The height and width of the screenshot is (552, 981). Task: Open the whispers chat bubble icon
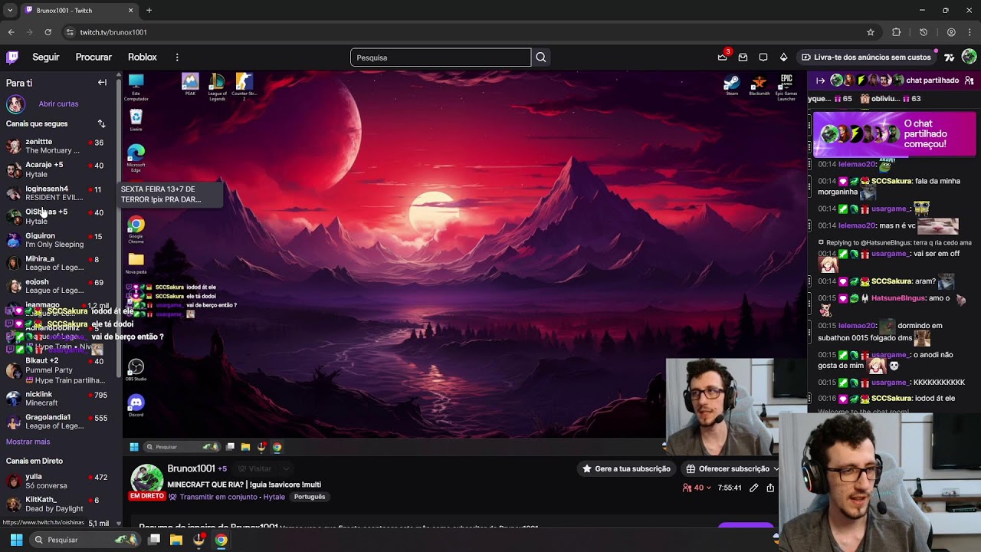tap(763, 58)
